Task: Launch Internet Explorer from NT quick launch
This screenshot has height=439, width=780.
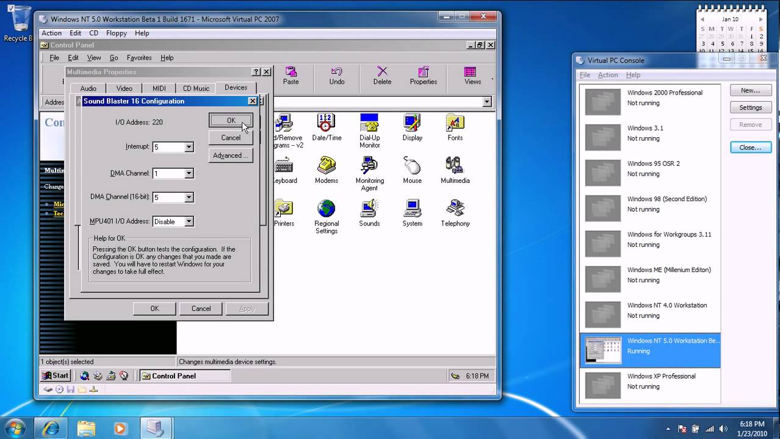Action: 84,376
